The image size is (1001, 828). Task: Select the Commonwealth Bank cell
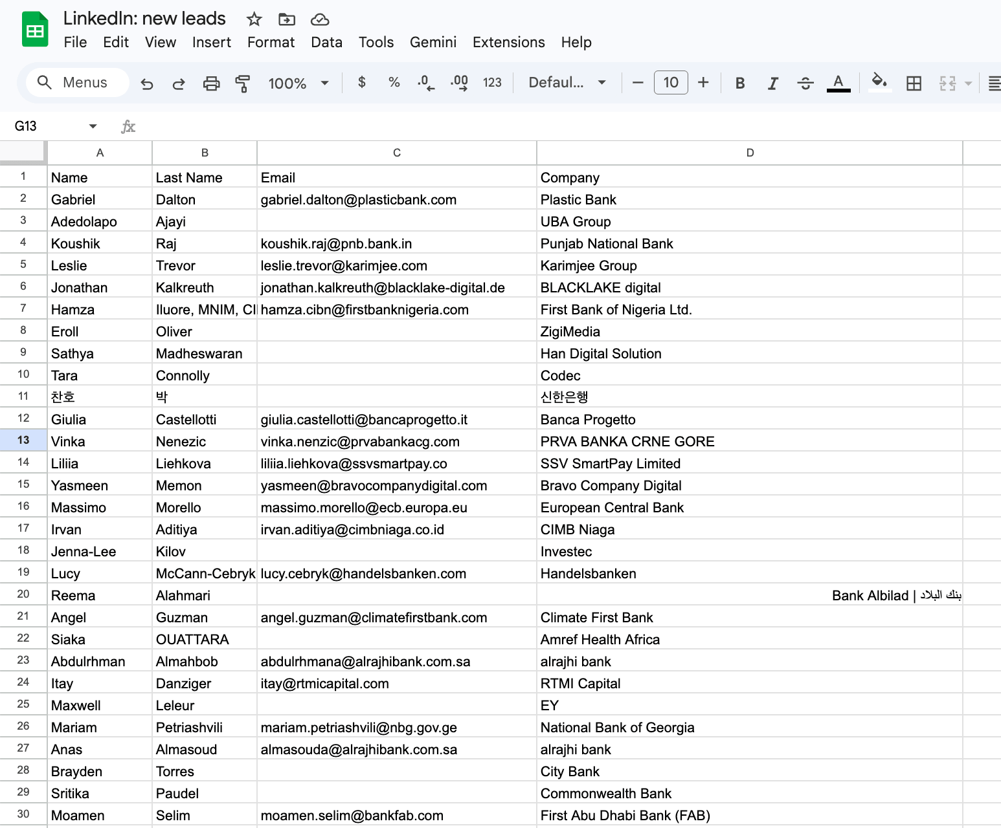(x=750, y=793)
